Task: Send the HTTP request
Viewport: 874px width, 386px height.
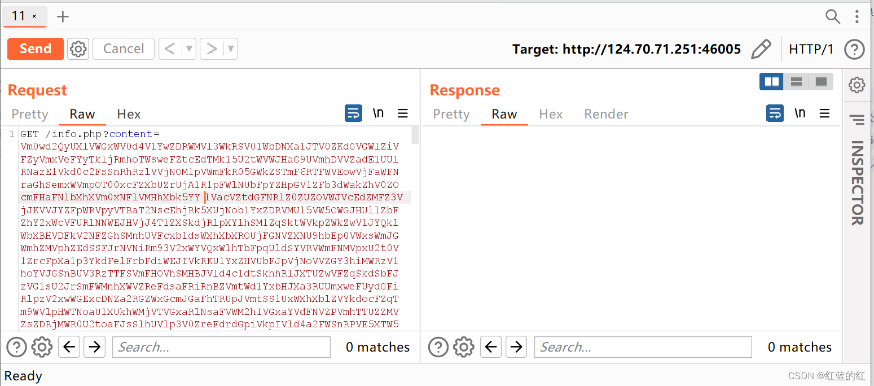Action: pos(36,49)
